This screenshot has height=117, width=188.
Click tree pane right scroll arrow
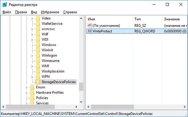click(x=76, y=107)
